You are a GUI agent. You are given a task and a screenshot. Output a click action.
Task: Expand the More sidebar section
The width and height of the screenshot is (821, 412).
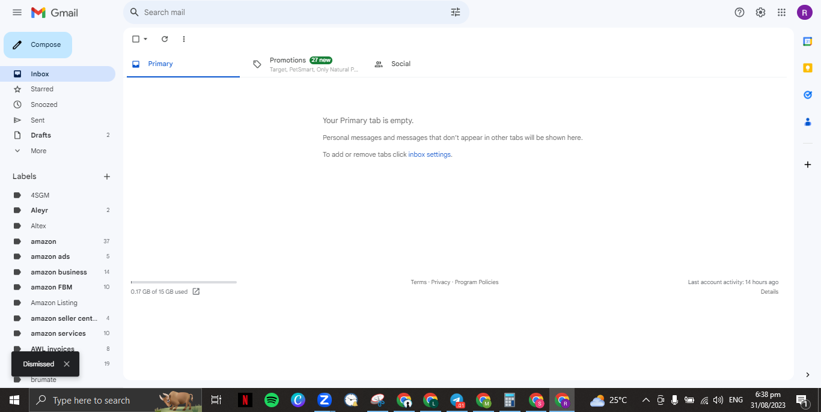tap(38, 151)
